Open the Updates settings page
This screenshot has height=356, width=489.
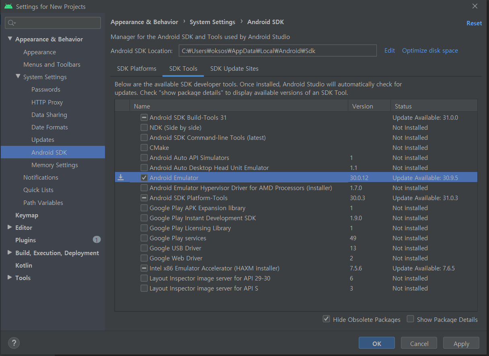tap(43, 140)
